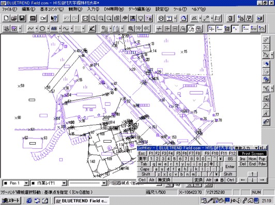Click the Print Screen SoftKey button
This screenshot has height=205, width=275.
pos(253,153)
